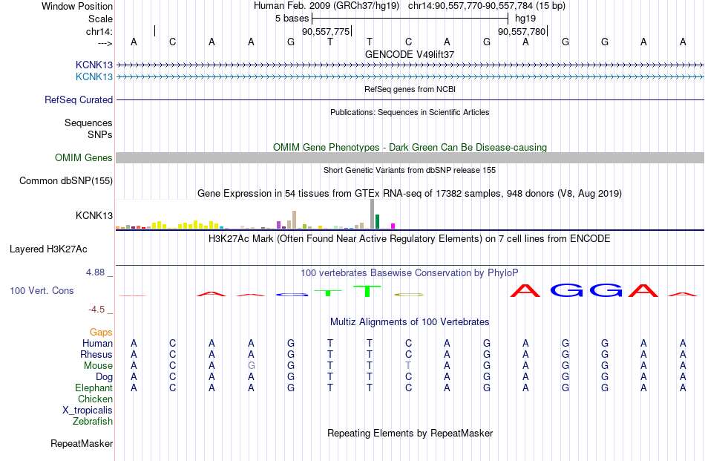This screenshot has height=461, width=705.
Task: Open the GTEx Gene Expression track title
Action: 410,194
